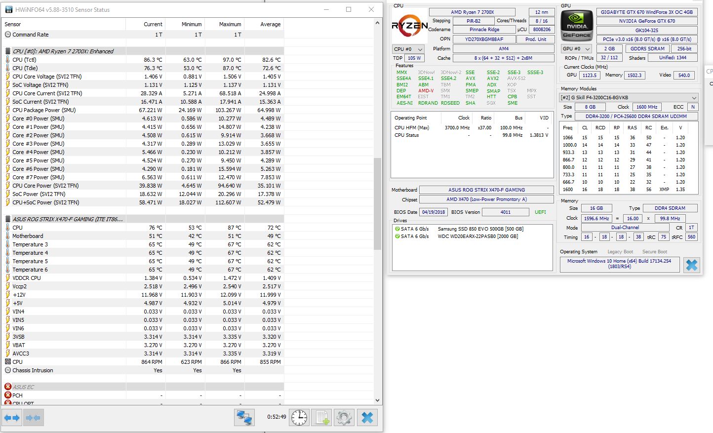Screen dimensions: 713x433
Task: Click the Ryzen logo image
Action: pos(409,26)
